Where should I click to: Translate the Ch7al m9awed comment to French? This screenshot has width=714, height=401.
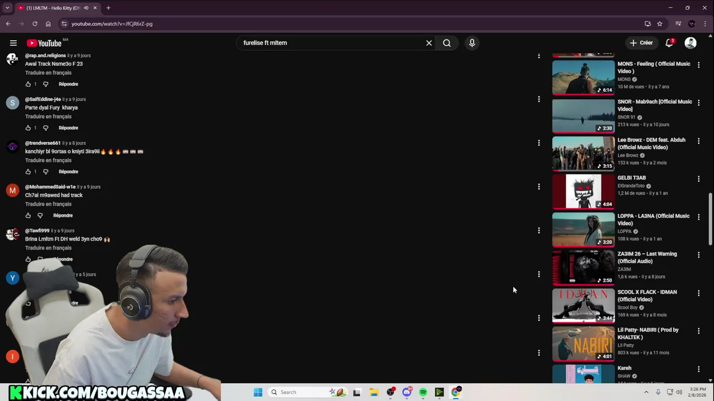click(48, 204)
